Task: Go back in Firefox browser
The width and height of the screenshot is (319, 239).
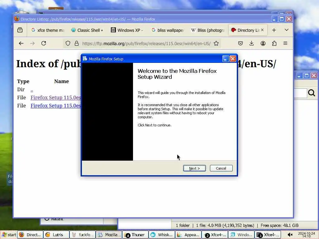Action: (21, 43)
